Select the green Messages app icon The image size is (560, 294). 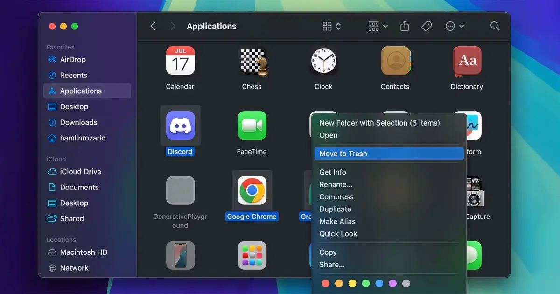coord(474,255)
